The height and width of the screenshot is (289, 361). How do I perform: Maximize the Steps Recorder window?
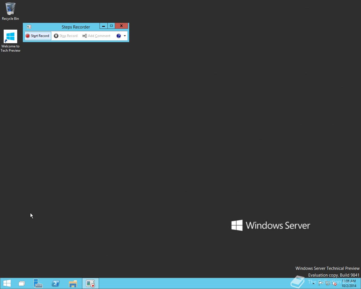click(111, 26)
